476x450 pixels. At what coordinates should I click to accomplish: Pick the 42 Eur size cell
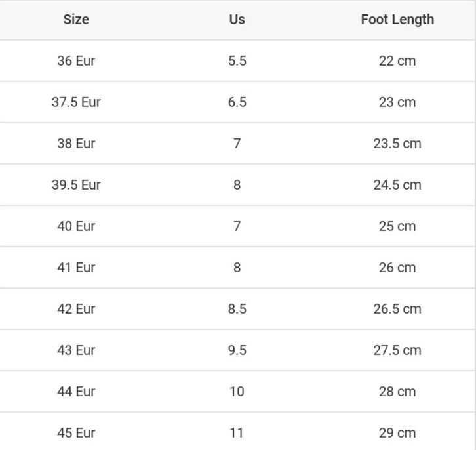pyautogui.click(x=76, y=309)
